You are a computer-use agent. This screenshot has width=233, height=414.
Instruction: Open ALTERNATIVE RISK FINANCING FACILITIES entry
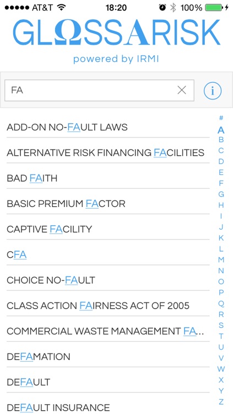pos(108,153)
